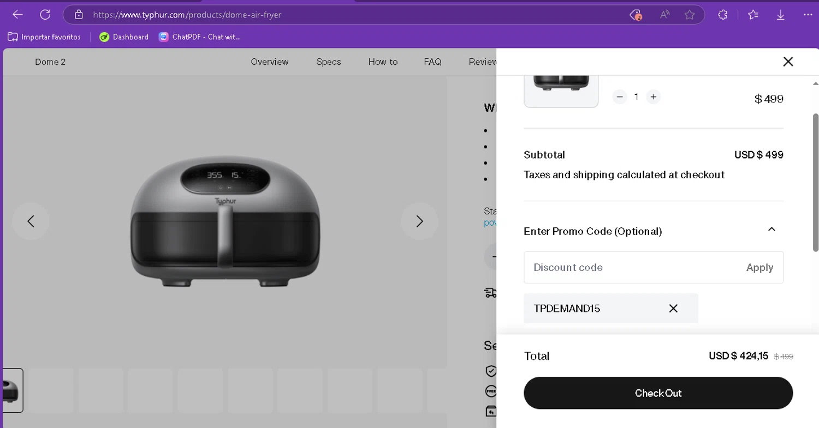The image size is (819, 428).
Task: View site info via the address bar lock icon
Action: coord(79,15)
